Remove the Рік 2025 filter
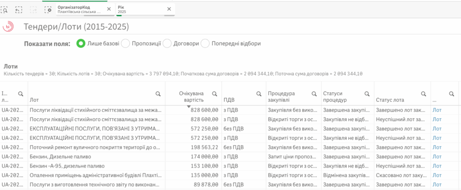 click(169, 9)
